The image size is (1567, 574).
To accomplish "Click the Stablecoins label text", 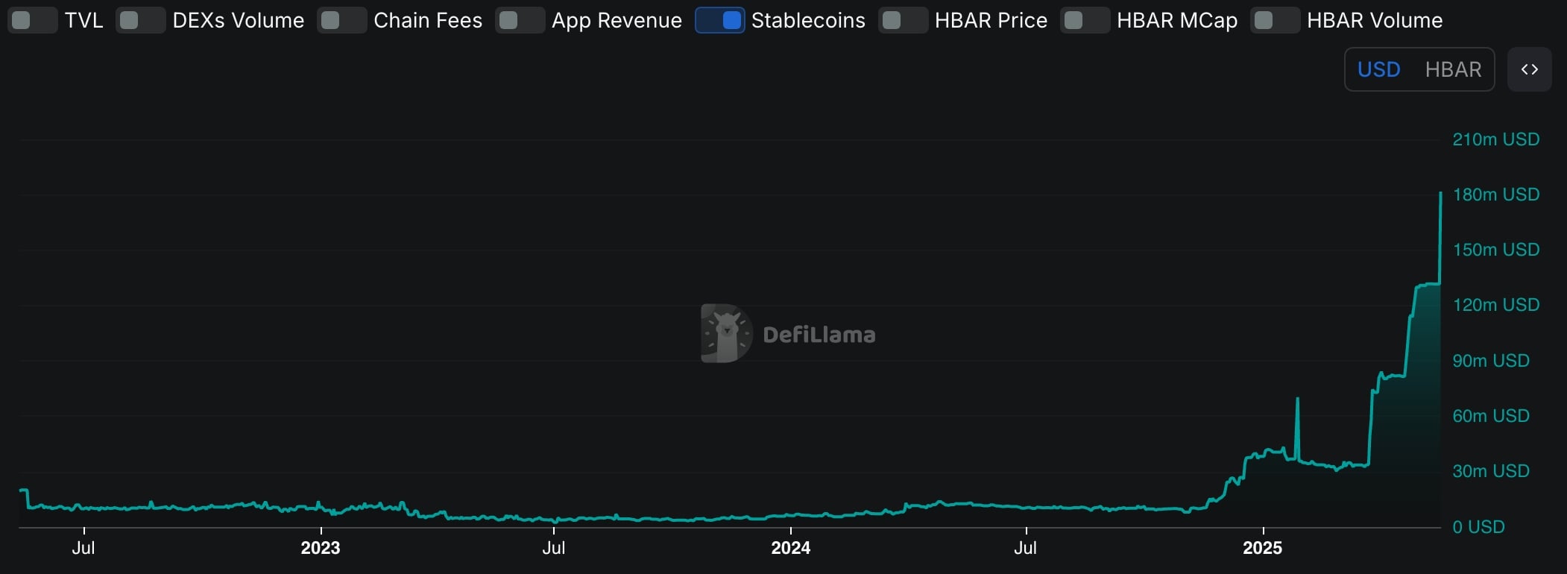I will pyautogui.click(x=808, y=20).
